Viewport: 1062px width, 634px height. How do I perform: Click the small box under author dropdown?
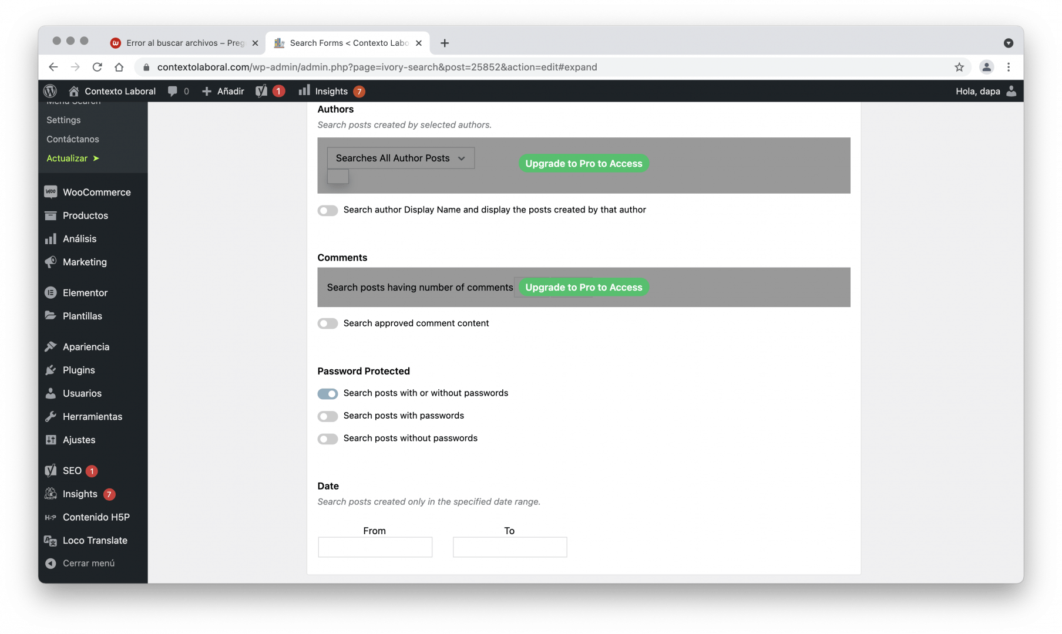(x=338, y=176)
